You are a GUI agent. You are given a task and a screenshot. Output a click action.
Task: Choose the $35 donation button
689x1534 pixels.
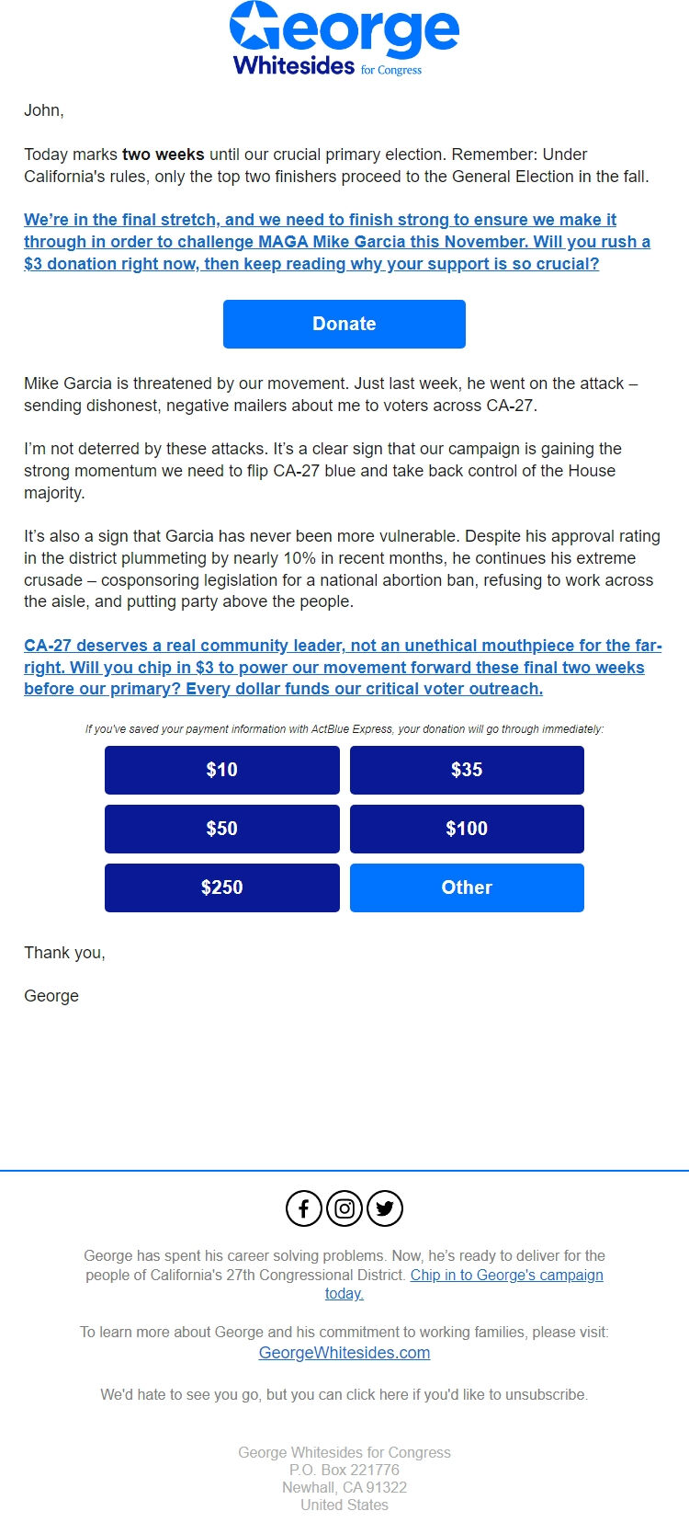tap(467, 770)
